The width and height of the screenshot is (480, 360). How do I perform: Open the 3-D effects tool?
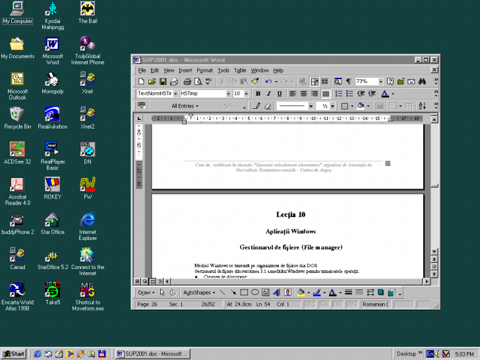[392, 293]
